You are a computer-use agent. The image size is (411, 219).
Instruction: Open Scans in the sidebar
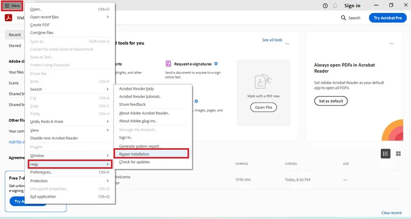coord(14,83)
